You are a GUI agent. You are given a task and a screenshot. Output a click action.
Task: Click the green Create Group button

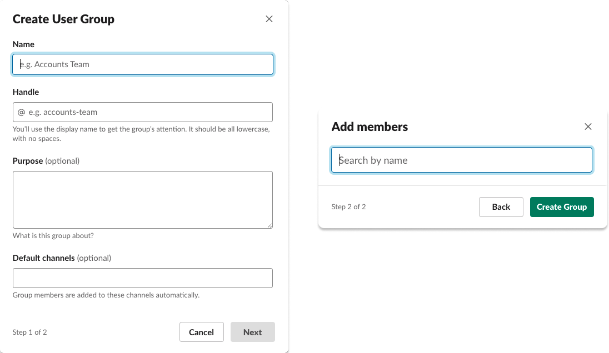pyautogui.click(x=561, y=207)
